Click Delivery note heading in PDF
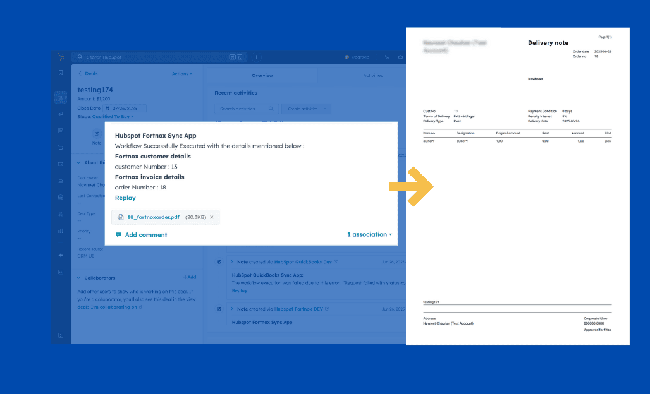The image size is (650, 394). click(x=548, y=43)
